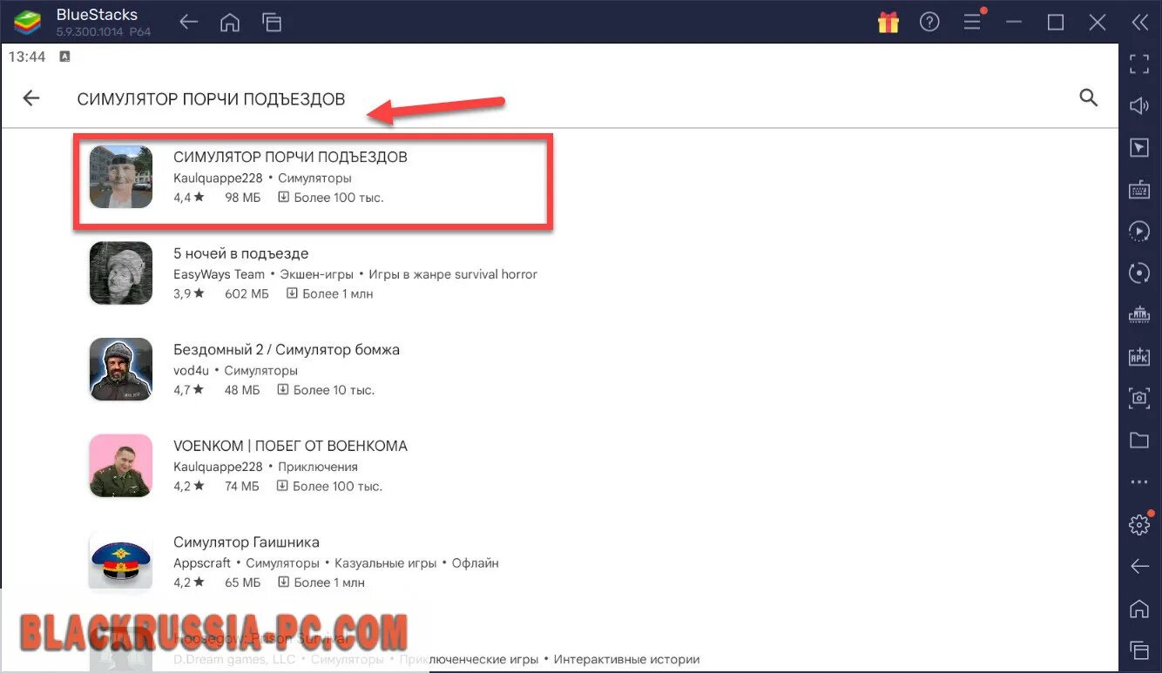Viewport: 1162px width, 673px height.
Task: Click the EasyWays Team developer text
Action: (x=219, y=274)
